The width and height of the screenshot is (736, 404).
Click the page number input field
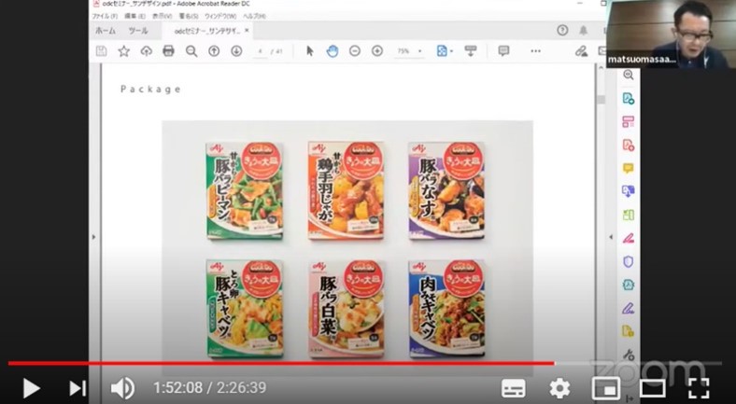(x=261, y=51)
